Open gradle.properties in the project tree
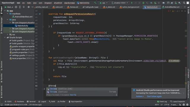 click(22, 52)
